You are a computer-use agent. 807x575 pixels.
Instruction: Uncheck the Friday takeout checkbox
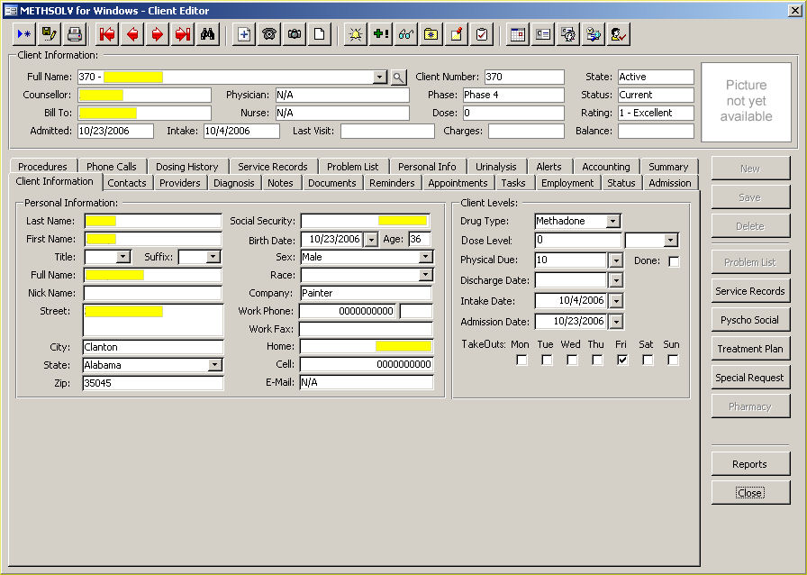[x=622, y=361]
